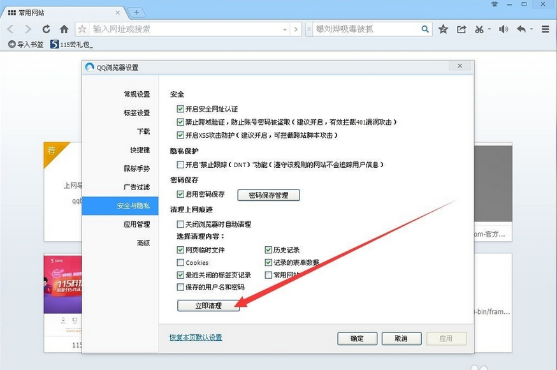Uncheck the 历史记录 checkbox
This screenshot has height=370, width=557.
(x=268, y=250)
